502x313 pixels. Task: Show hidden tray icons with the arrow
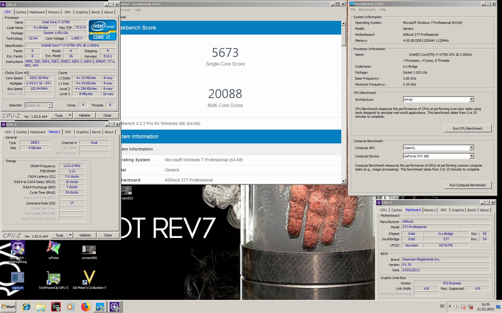point(450,306)
